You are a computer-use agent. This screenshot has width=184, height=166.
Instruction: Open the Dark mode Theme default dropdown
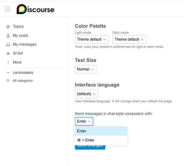pyautogui.click(x=129, y=39)
